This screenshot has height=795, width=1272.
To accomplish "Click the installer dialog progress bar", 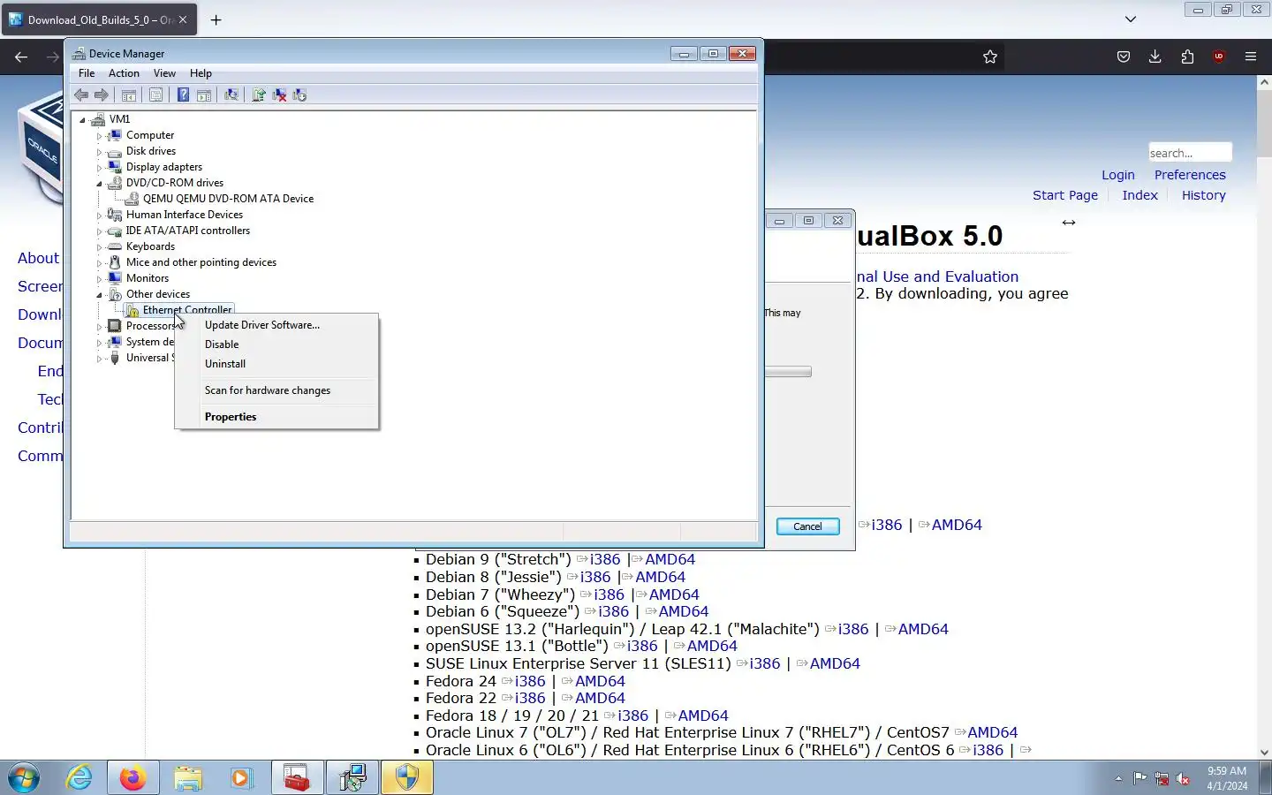I will tap(788, 372).
